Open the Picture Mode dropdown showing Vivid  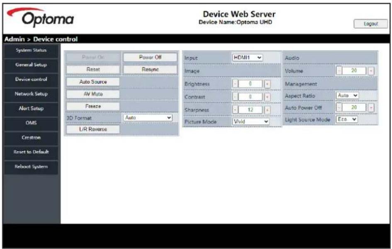click(x=251, y=122)
